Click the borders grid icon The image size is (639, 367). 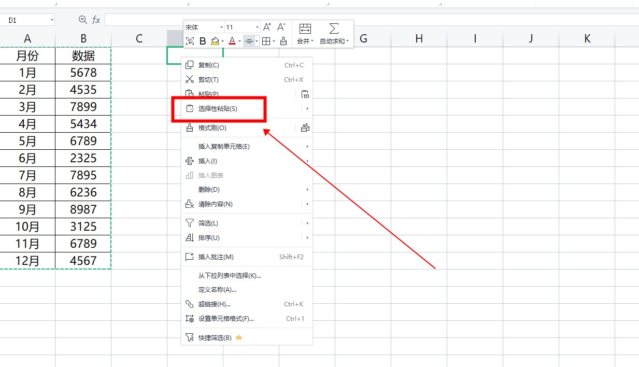click(x=265, y=41)
